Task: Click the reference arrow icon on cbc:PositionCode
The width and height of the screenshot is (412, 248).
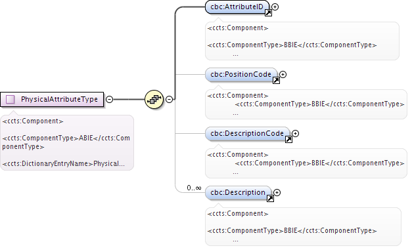Action: click(x=276, y=81)
